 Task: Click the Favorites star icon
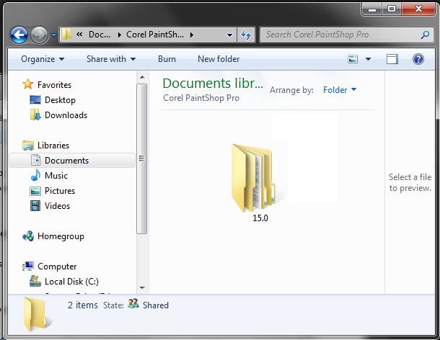coord(28,84)
